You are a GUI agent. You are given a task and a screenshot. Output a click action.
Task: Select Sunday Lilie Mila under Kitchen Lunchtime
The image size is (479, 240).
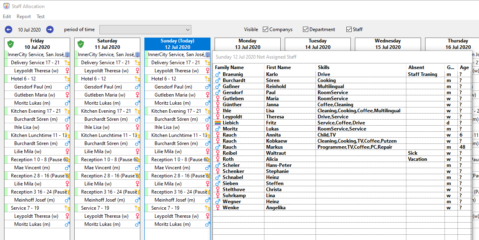point(178,151)
